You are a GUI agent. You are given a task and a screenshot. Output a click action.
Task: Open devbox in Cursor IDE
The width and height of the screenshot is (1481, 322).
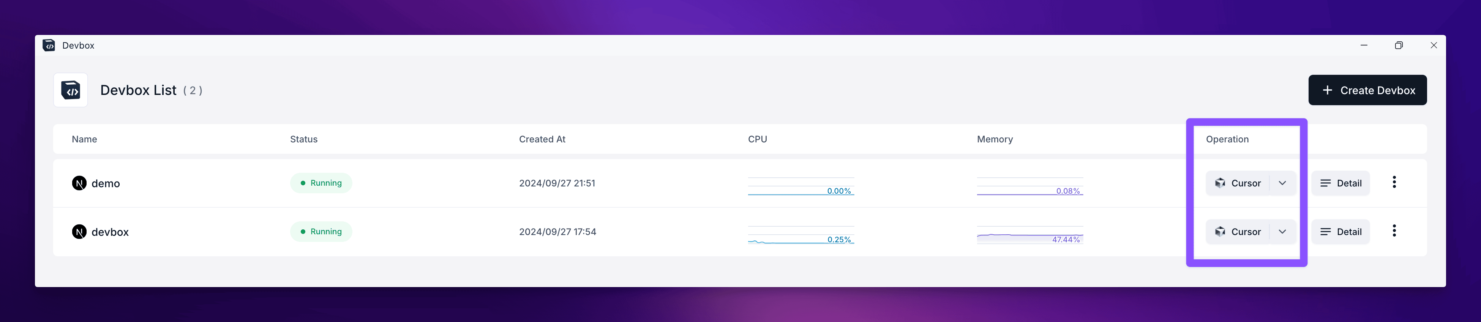pos(1238,232)
